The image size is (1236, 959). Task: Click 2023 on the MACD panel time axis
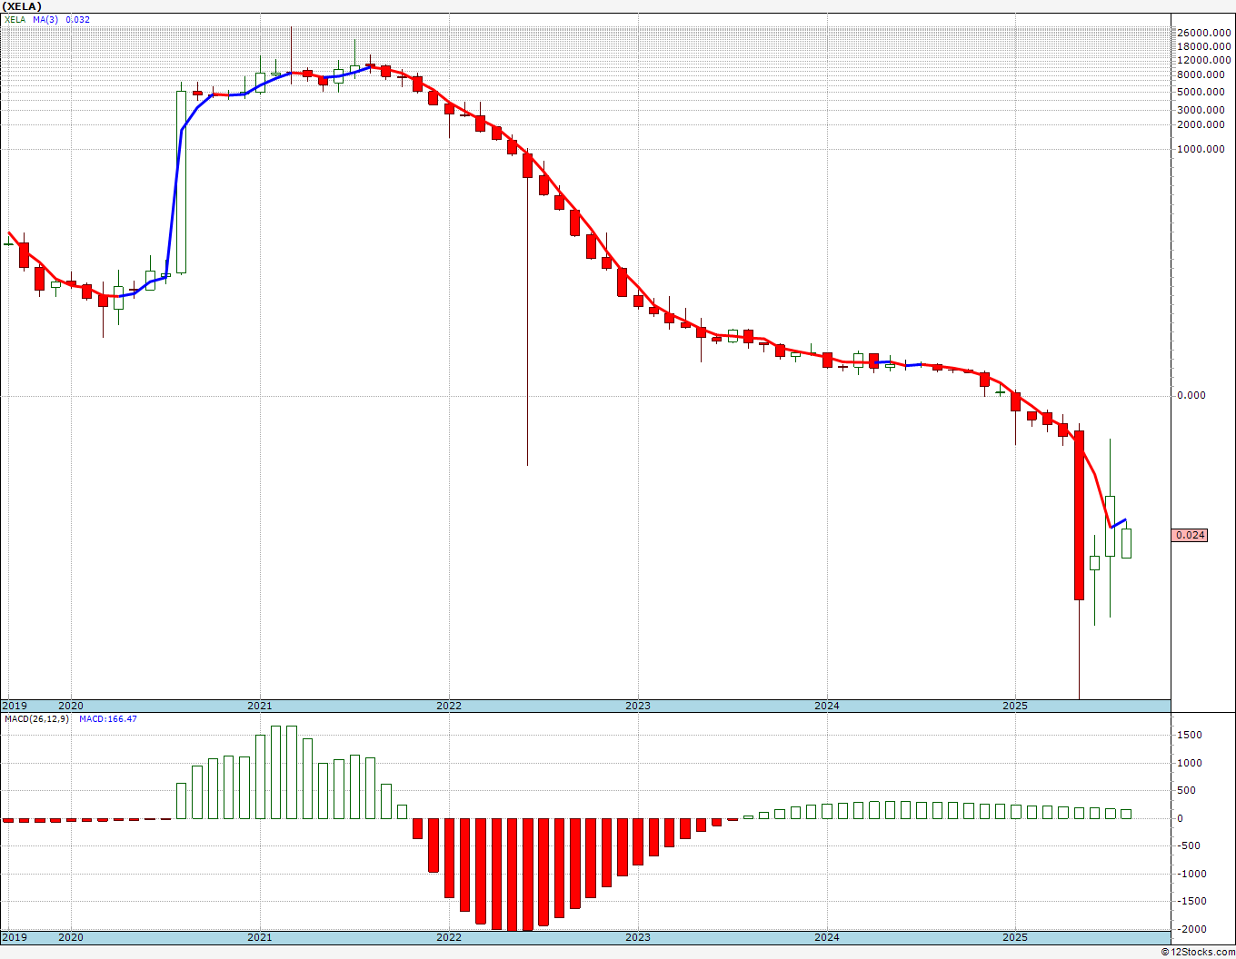[x=638, y=937]
